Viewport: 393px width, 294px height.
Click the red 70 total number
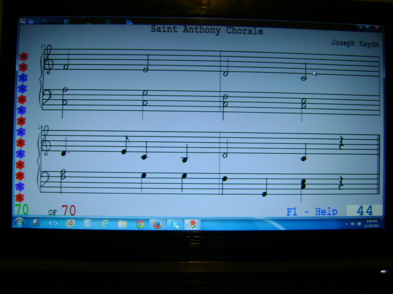(x=69, y=210)
